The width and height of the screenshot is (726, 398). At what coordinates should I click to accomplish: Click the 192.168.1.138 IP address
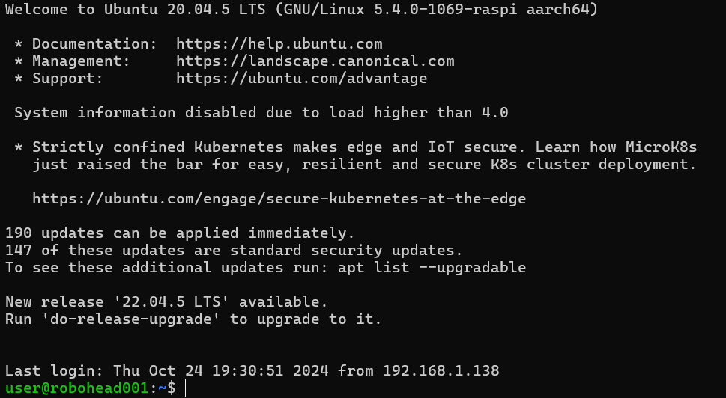click(x=441, y=370)
